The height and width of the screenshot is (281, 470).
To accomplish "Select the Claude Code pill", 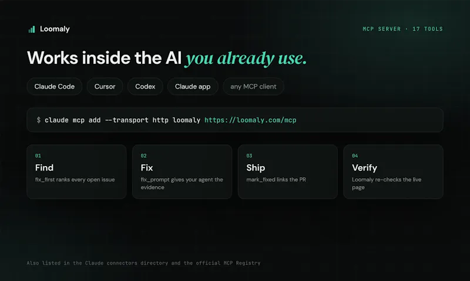I will [55, 86].
